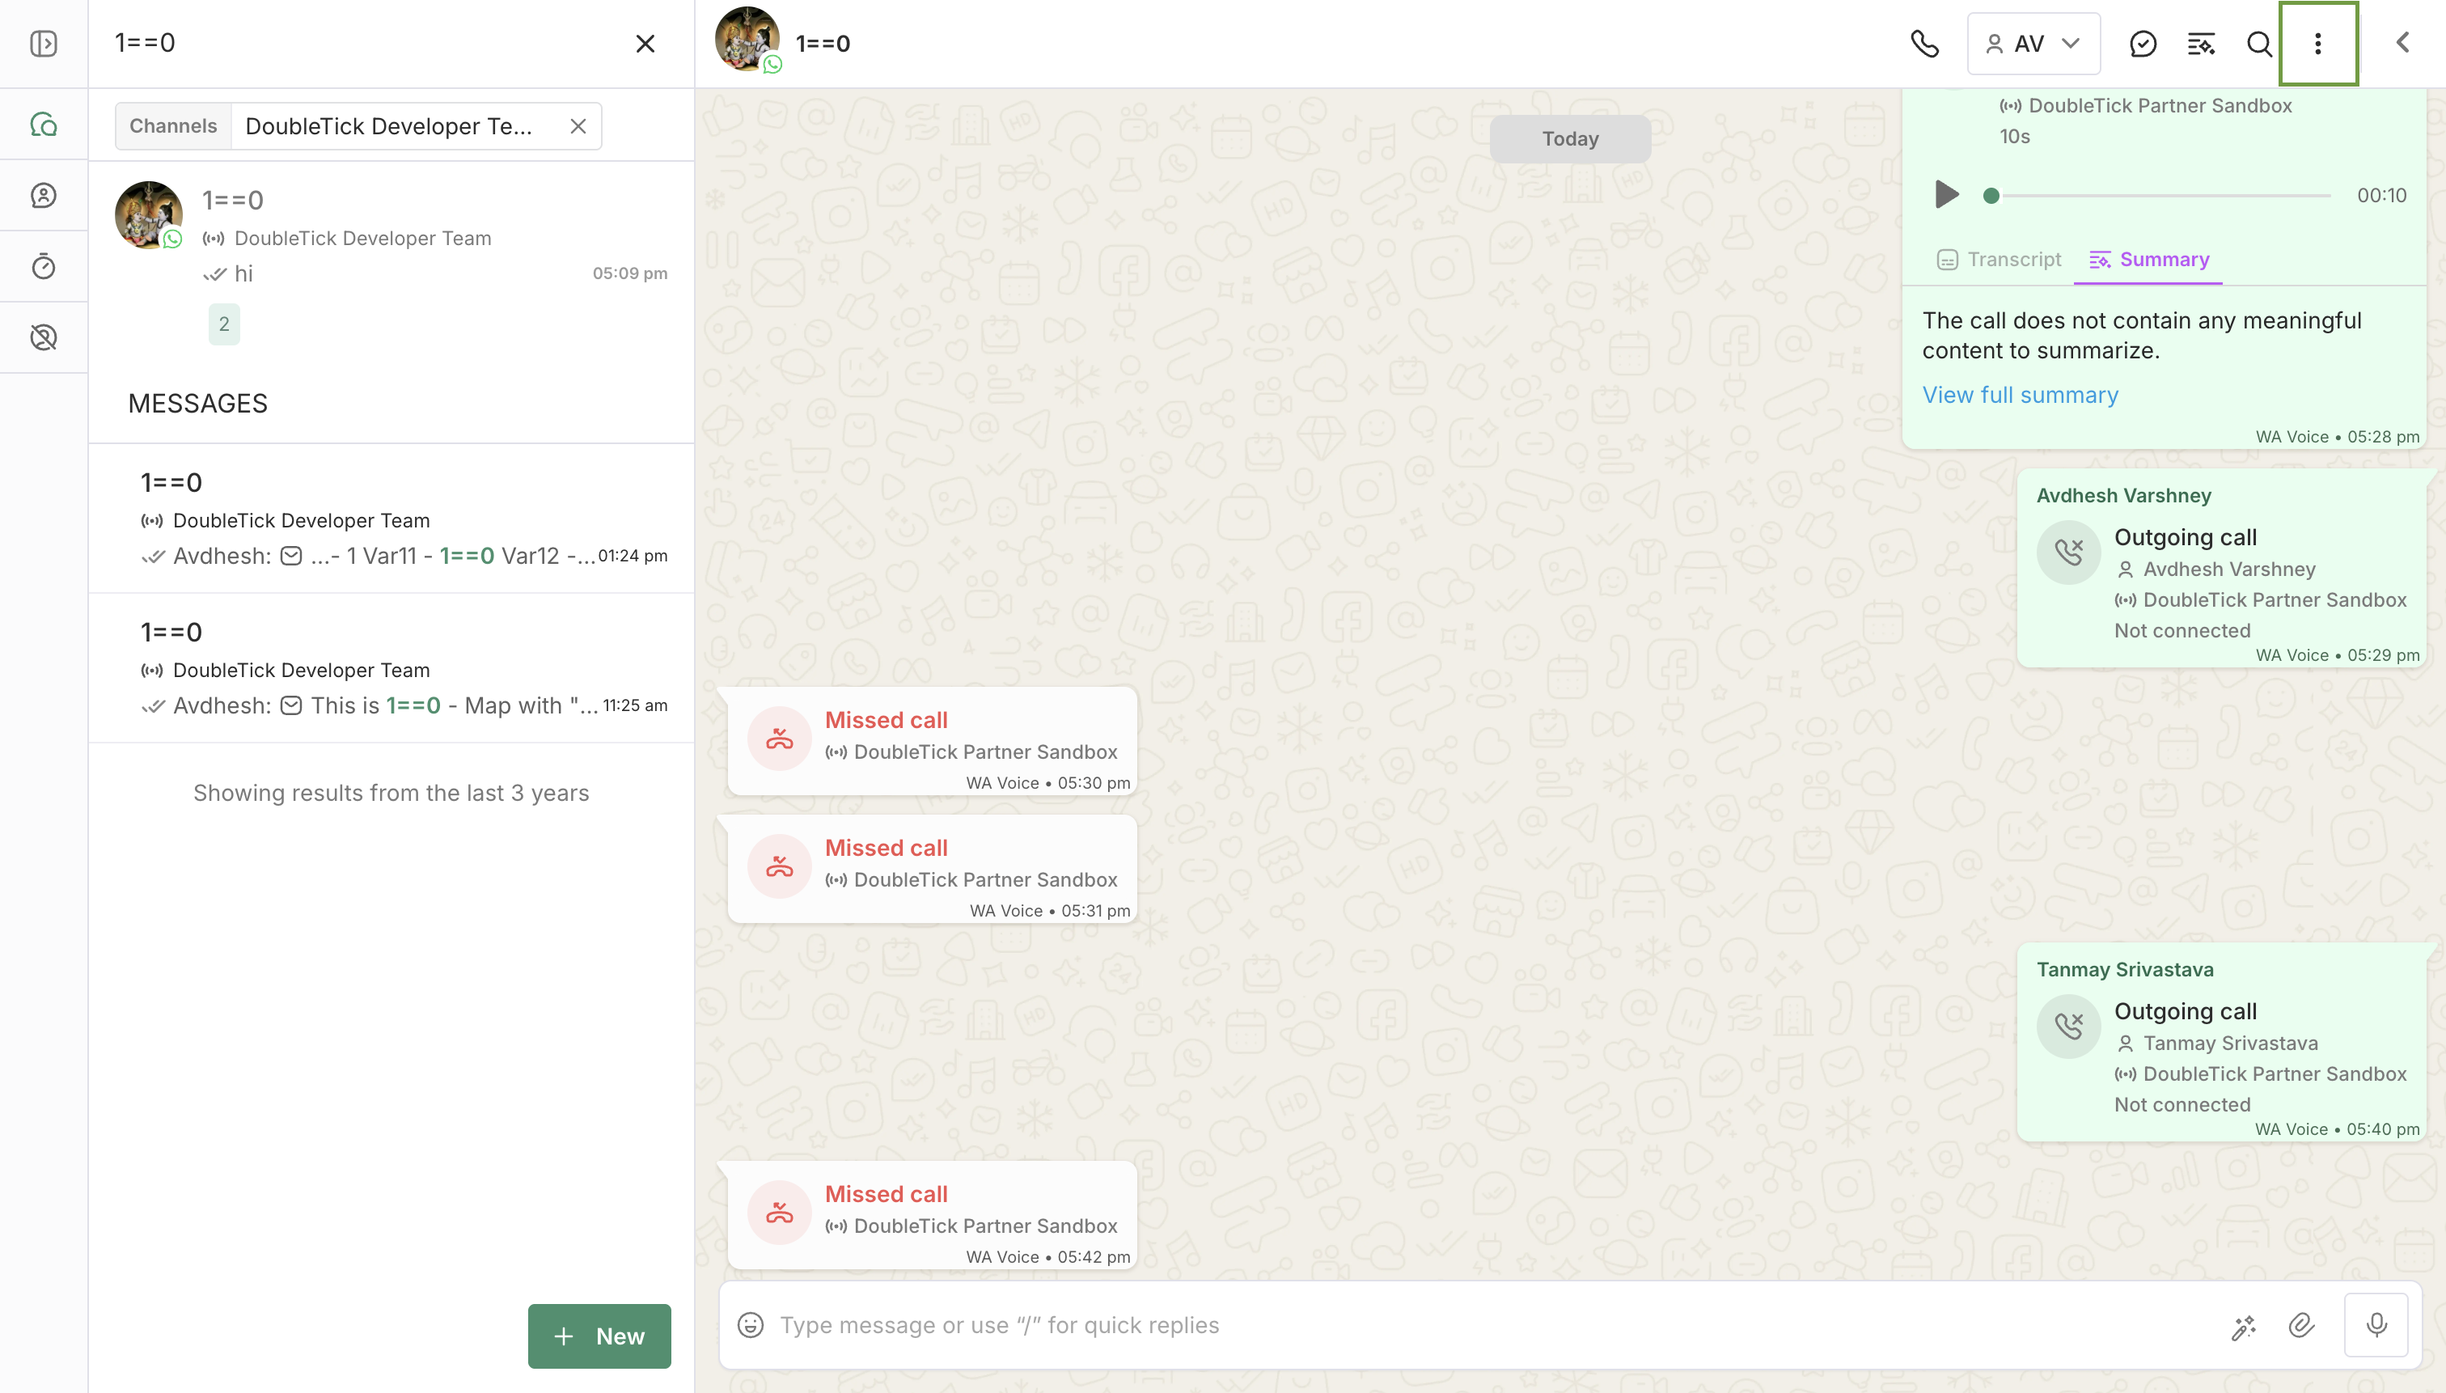Viewport: 2446px width, 1393px height.
Task: Click the View full summary link
Action: pos(2020,395)
